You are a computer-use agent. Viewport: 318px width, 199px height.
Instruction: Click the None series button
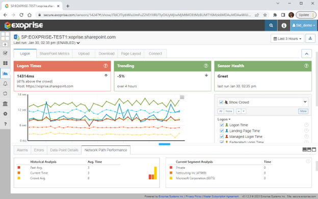229,111
